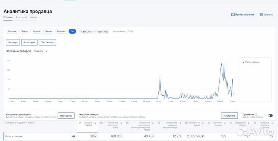Click start date 15 дек. 2021 field
This screenshot has width=278, height=141.
click(86, 32)
